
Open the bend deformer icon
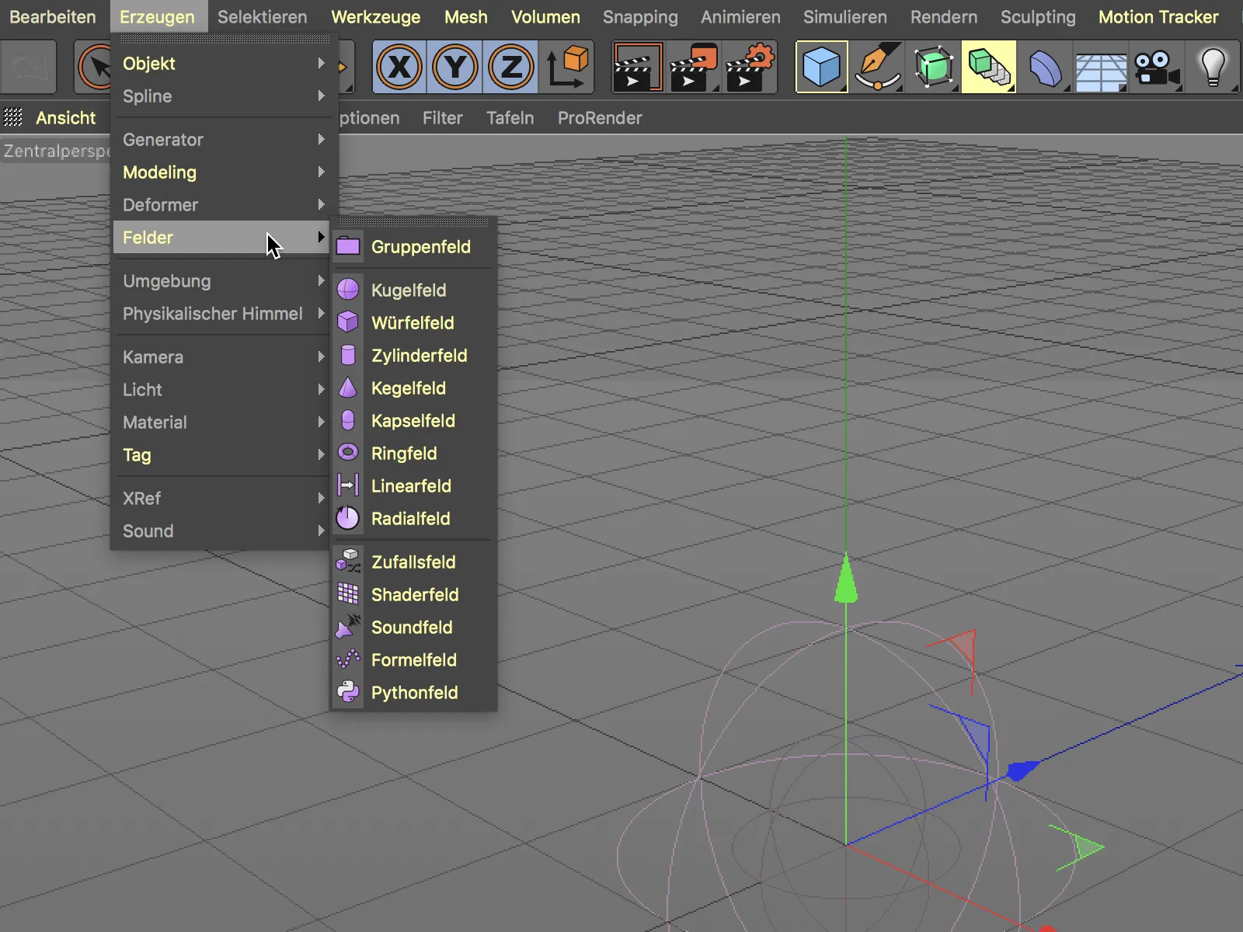(1045, 68)
